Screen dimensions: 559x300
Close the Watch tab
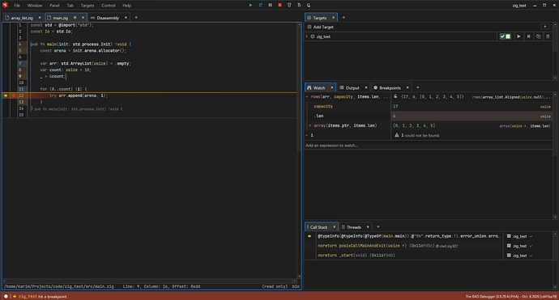(332, 87)
